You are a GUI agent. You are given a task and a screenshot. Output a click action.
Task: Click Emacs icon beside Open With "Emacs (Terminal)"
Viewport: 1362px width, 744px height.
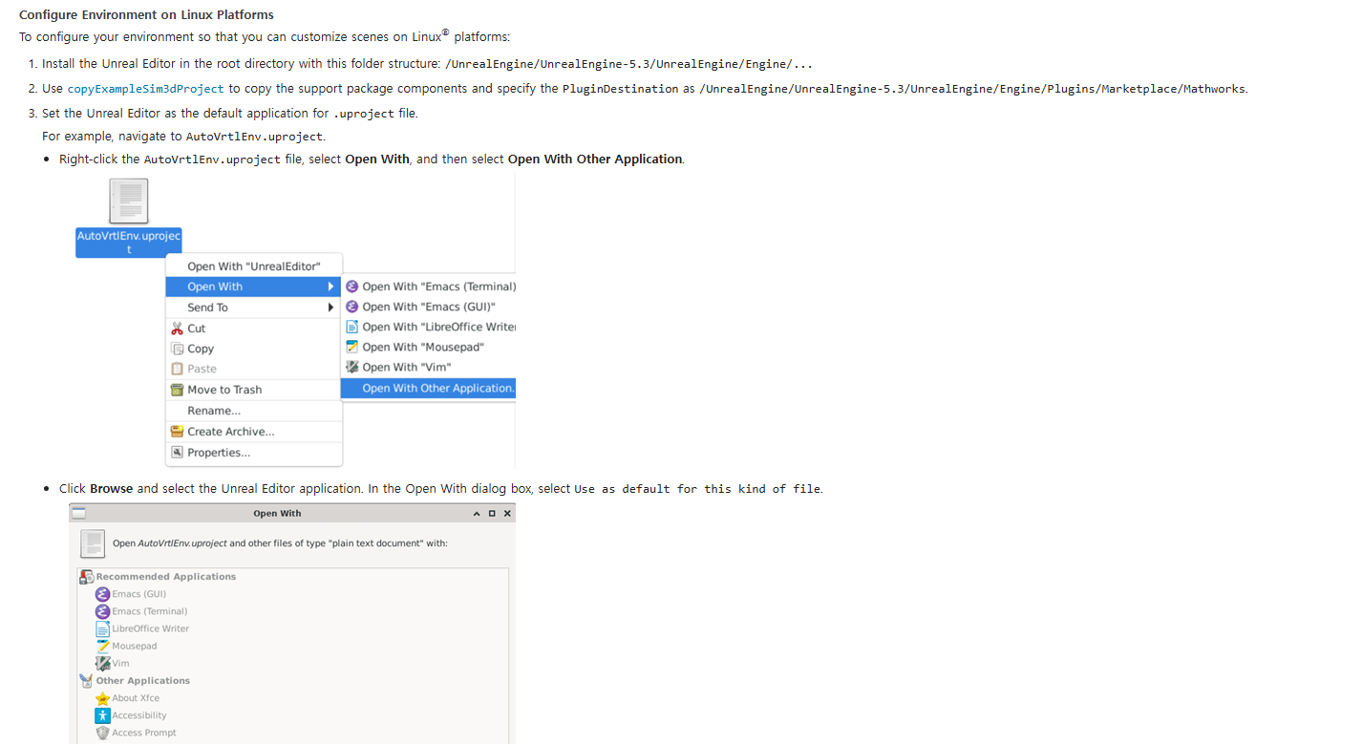[x=351, y=287]
